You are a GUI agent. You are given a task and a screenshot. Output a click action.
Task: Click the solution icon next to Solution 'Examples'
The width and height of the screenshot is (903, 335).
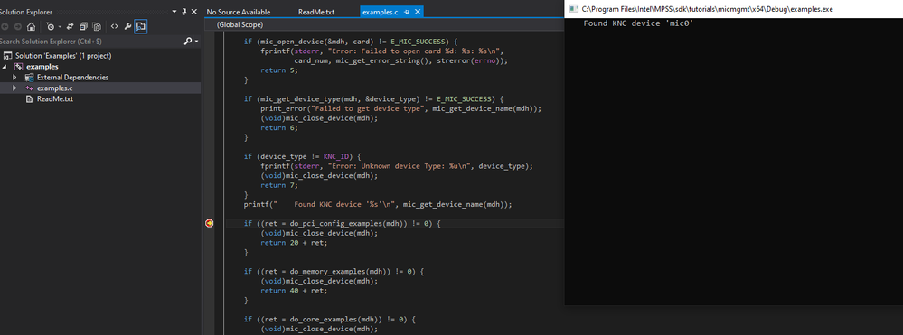(x=7, y=56)
